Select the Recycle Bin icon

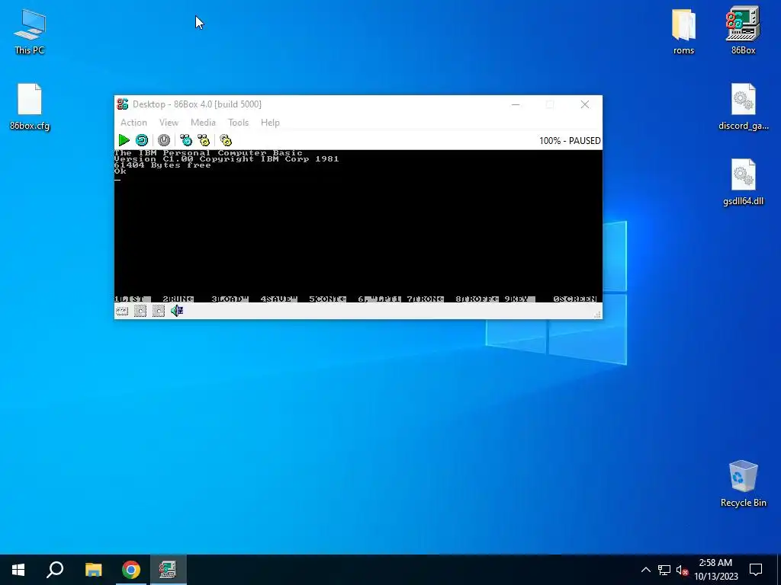tap(743, 484)
